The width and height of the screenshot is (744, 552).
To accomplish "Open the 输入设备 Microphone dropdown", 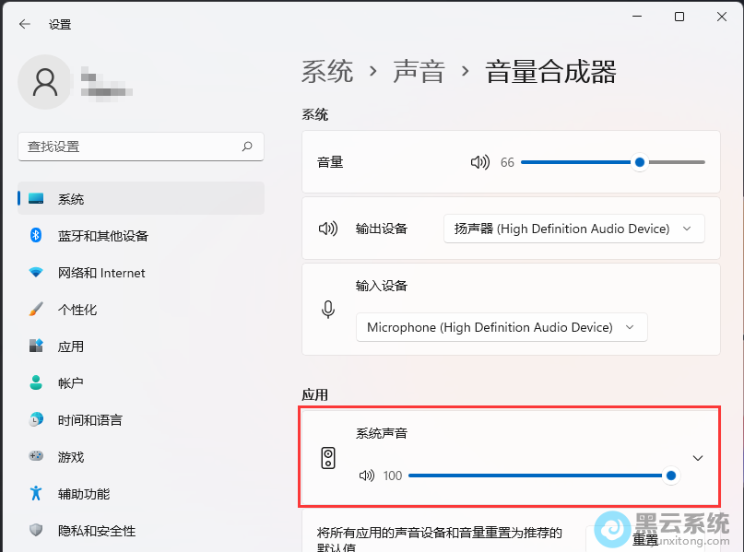I will [501, 327].
